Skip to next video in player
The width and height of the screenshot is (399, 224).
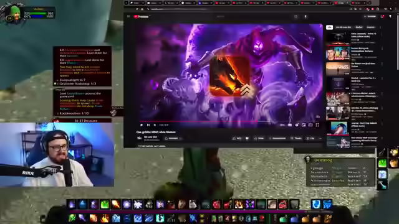[x=148, y=125]
